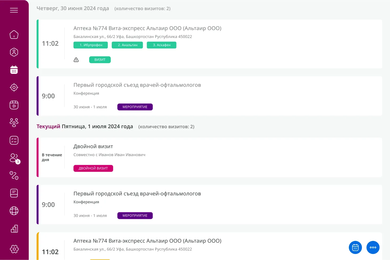Screen dimensions: 390x260
Task: Click the Ибупрофен product tag
Action: (91, 45)
